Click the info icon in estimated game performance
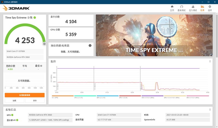218x128 pixels. (x=90, y=45)
